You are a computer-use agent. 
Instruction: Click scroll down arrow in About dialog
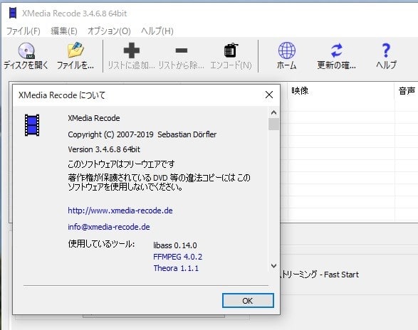click(x=273, y=266)
